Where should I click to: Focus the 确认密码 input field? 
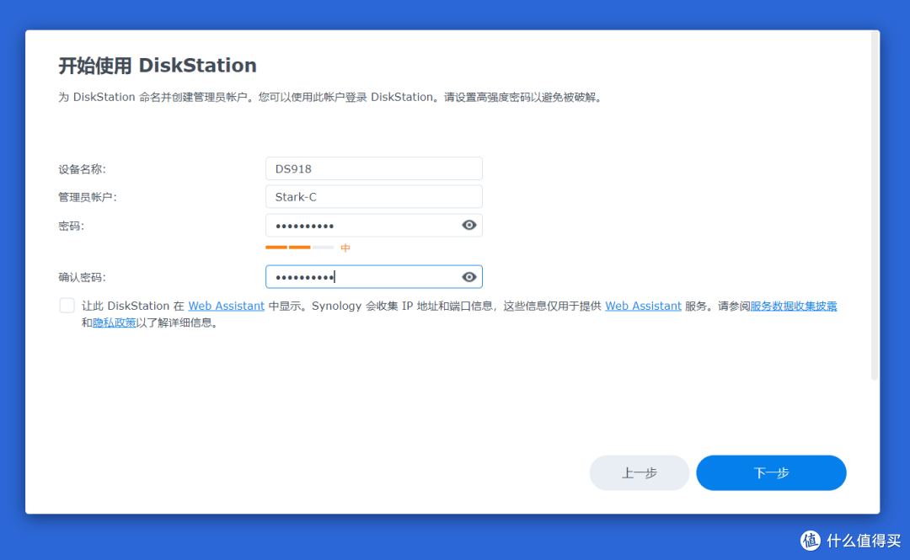pos(362,276)
